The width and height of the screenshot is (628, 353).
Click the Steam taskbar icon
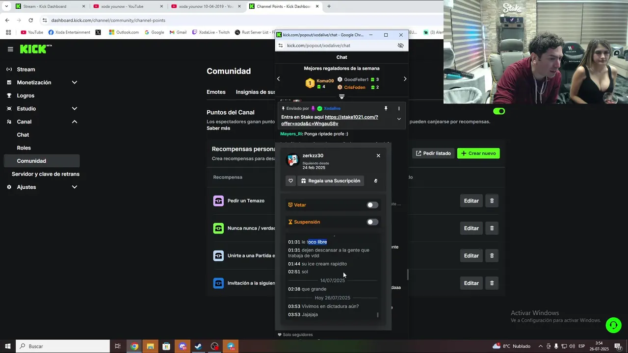(x=199, y=346)
